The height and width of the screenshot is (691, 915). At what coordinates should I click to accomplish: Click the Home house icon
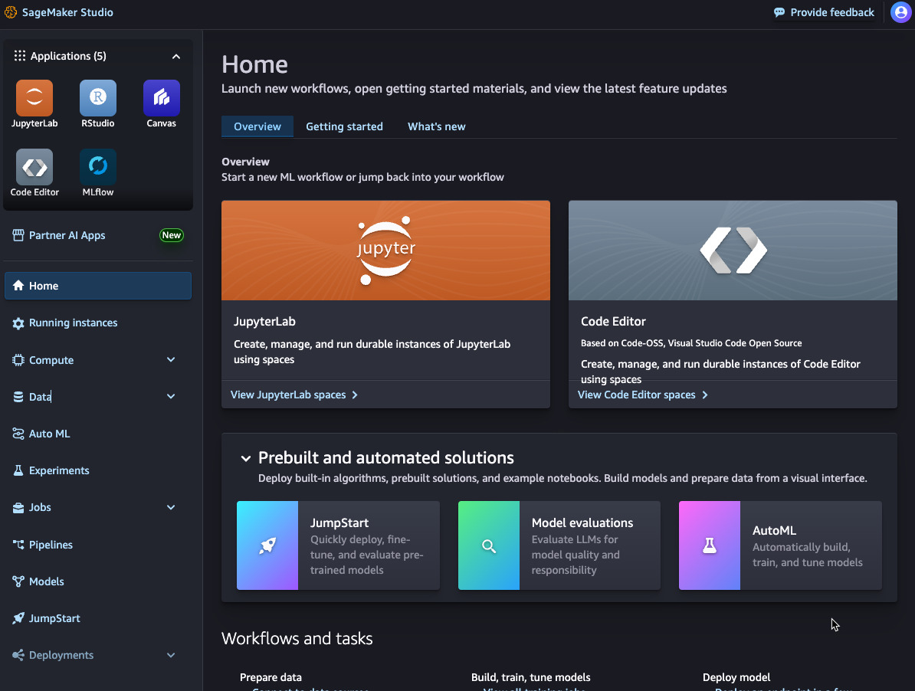point(18,286)
